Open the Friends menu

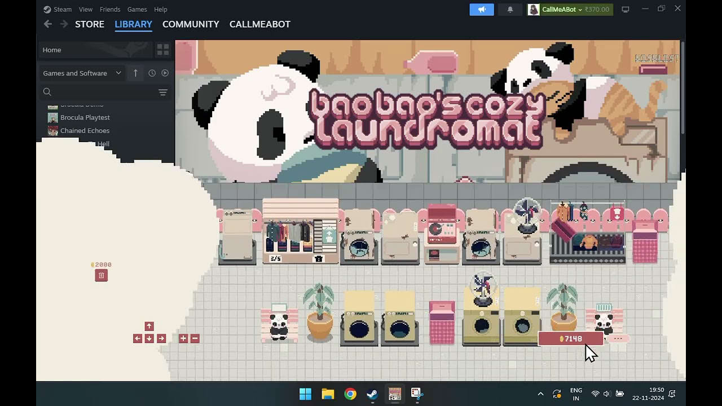tap(110, 9)
